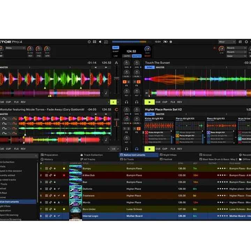This screenshot has height=251, width=251.
Task: Click the deck A letter icon
Action: [116, 63]
